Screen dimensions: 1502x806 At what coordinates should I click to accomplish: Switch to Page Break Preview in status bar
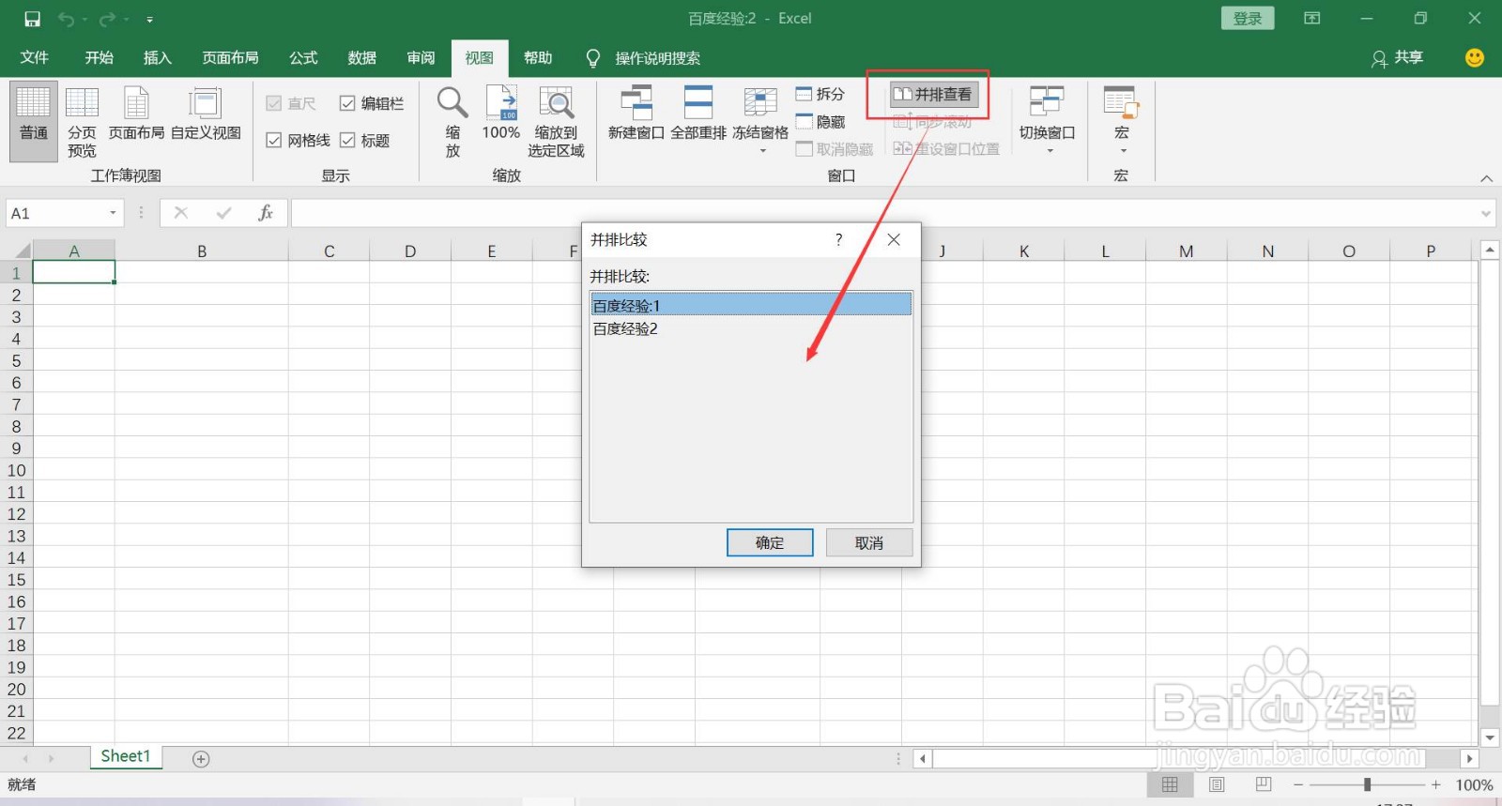point(1264,784)
